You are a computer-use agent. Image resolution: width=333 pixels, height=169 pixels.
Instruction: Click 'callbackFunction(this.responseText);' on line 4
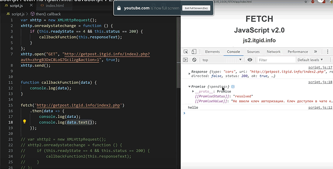[81, 37]
